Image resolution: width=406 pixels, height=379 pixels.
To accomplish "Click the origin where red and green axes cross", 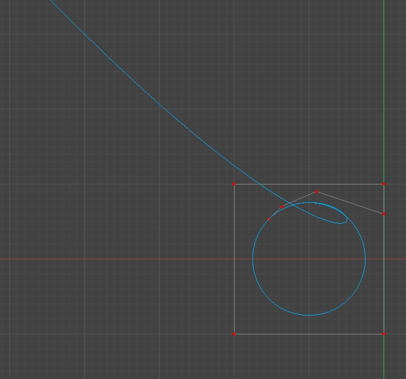I will pyautogui.click(x=384, y=259).
